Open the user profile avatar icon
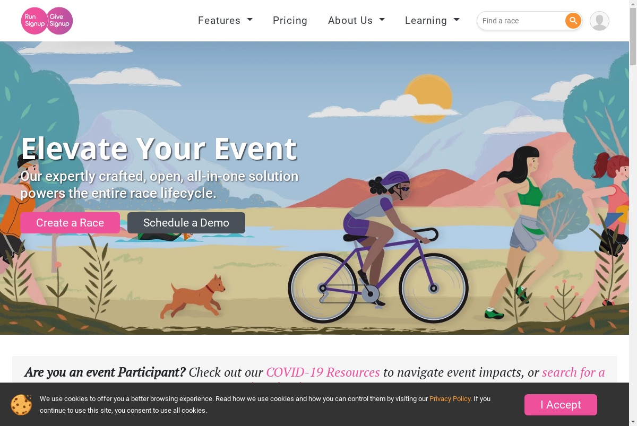Image resolution: width=637 pixels, height=426 pixels. point(599,21)
